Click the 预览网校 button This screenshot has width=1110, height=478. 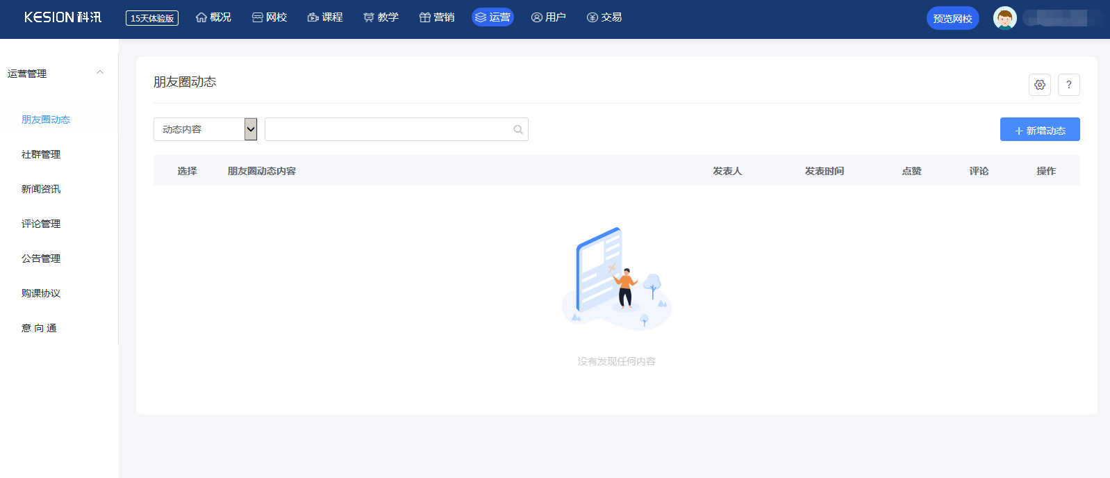point(953,18)
